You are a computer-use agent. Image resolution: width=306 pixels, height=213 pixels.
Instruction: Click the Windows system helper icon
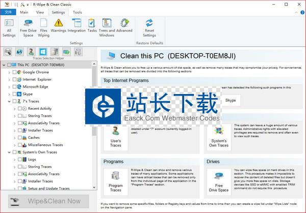tap(43, 52)
